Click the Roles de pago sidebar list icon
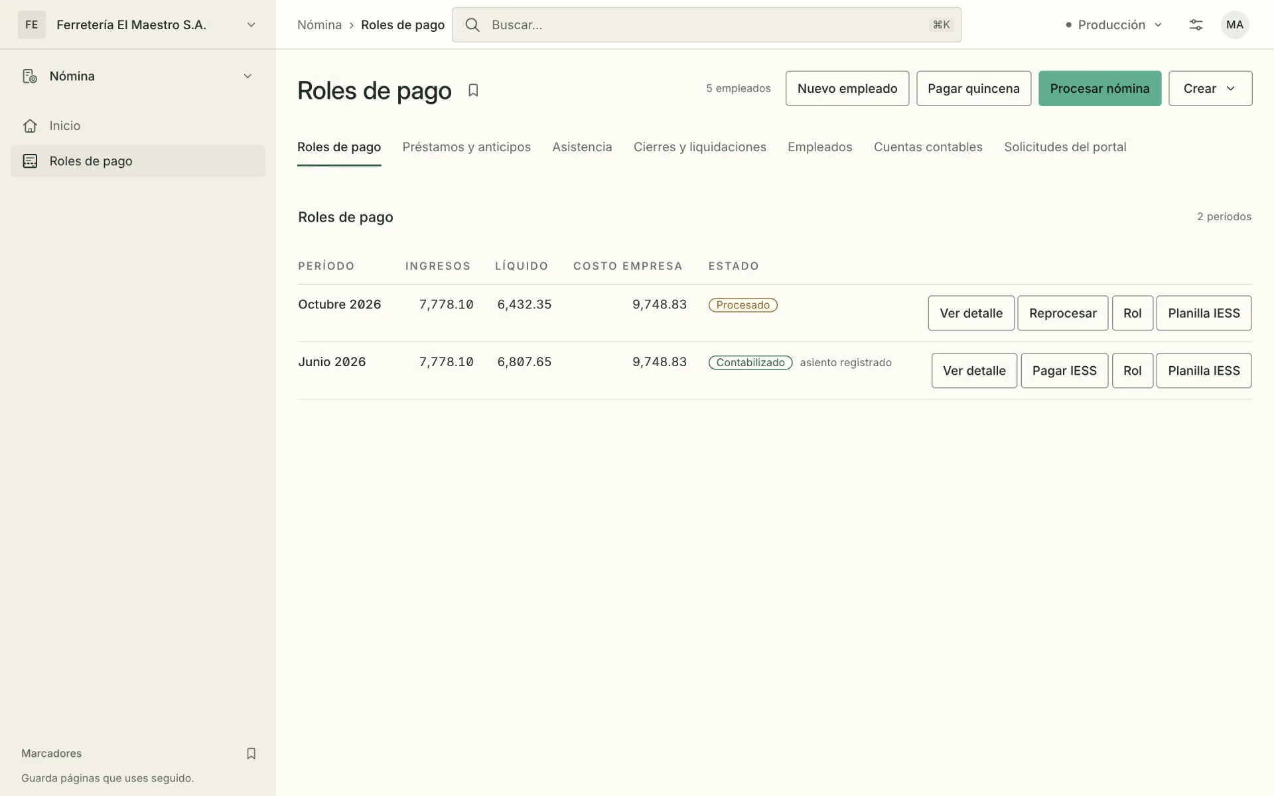This screenshot has width=1274, height=796. point(30,161)
